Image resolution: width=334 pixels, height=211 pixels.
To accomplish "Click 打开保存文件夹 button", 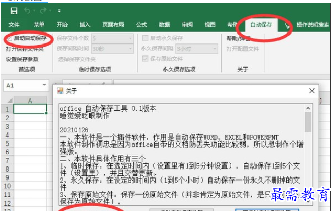I will [25, 49].
